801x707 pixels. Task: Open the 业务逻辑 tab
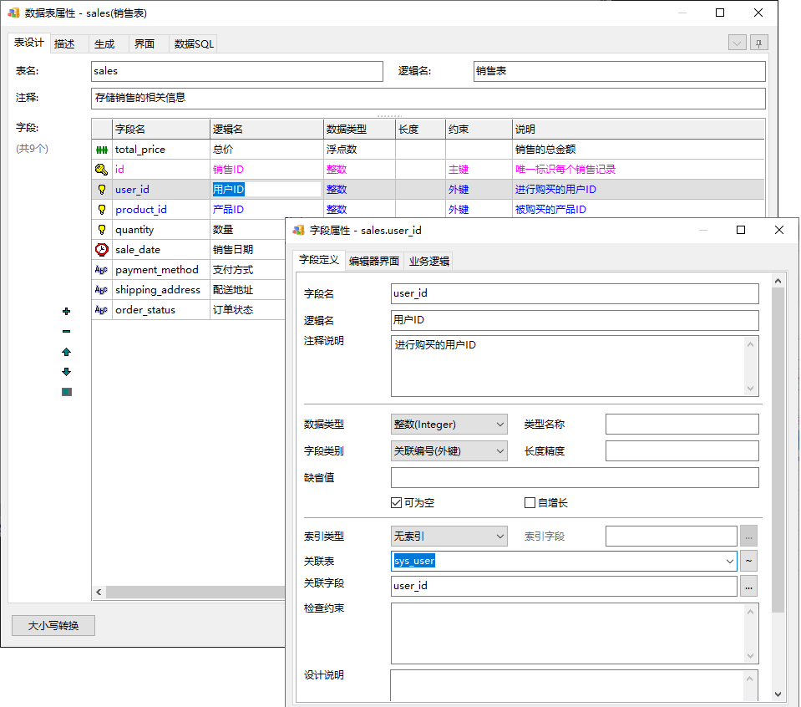coord(428,261)
